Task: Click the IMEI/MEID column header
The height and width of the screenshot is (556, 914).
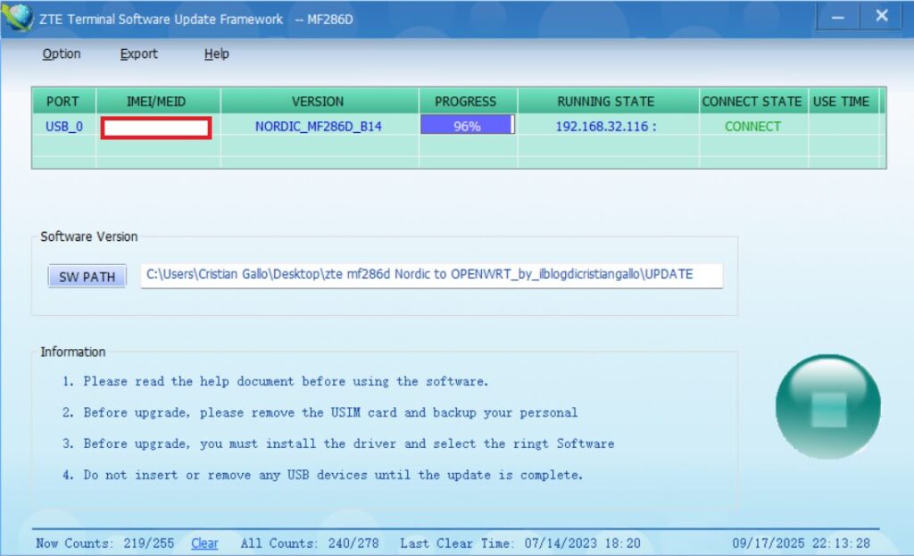Action: pos(157,102)
